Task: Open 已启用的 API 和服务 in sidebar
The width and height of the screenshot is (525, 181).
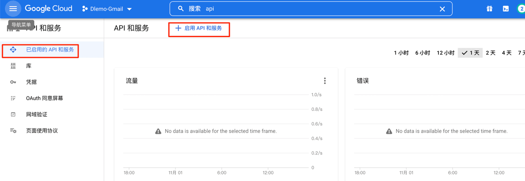Action: click(50, 50)
